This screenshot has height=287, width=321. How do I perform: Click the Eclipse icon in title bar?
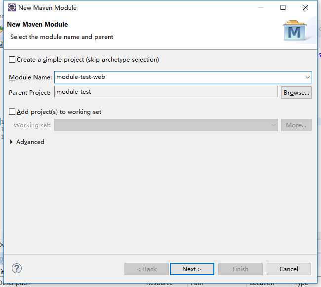tap(12, 7)
